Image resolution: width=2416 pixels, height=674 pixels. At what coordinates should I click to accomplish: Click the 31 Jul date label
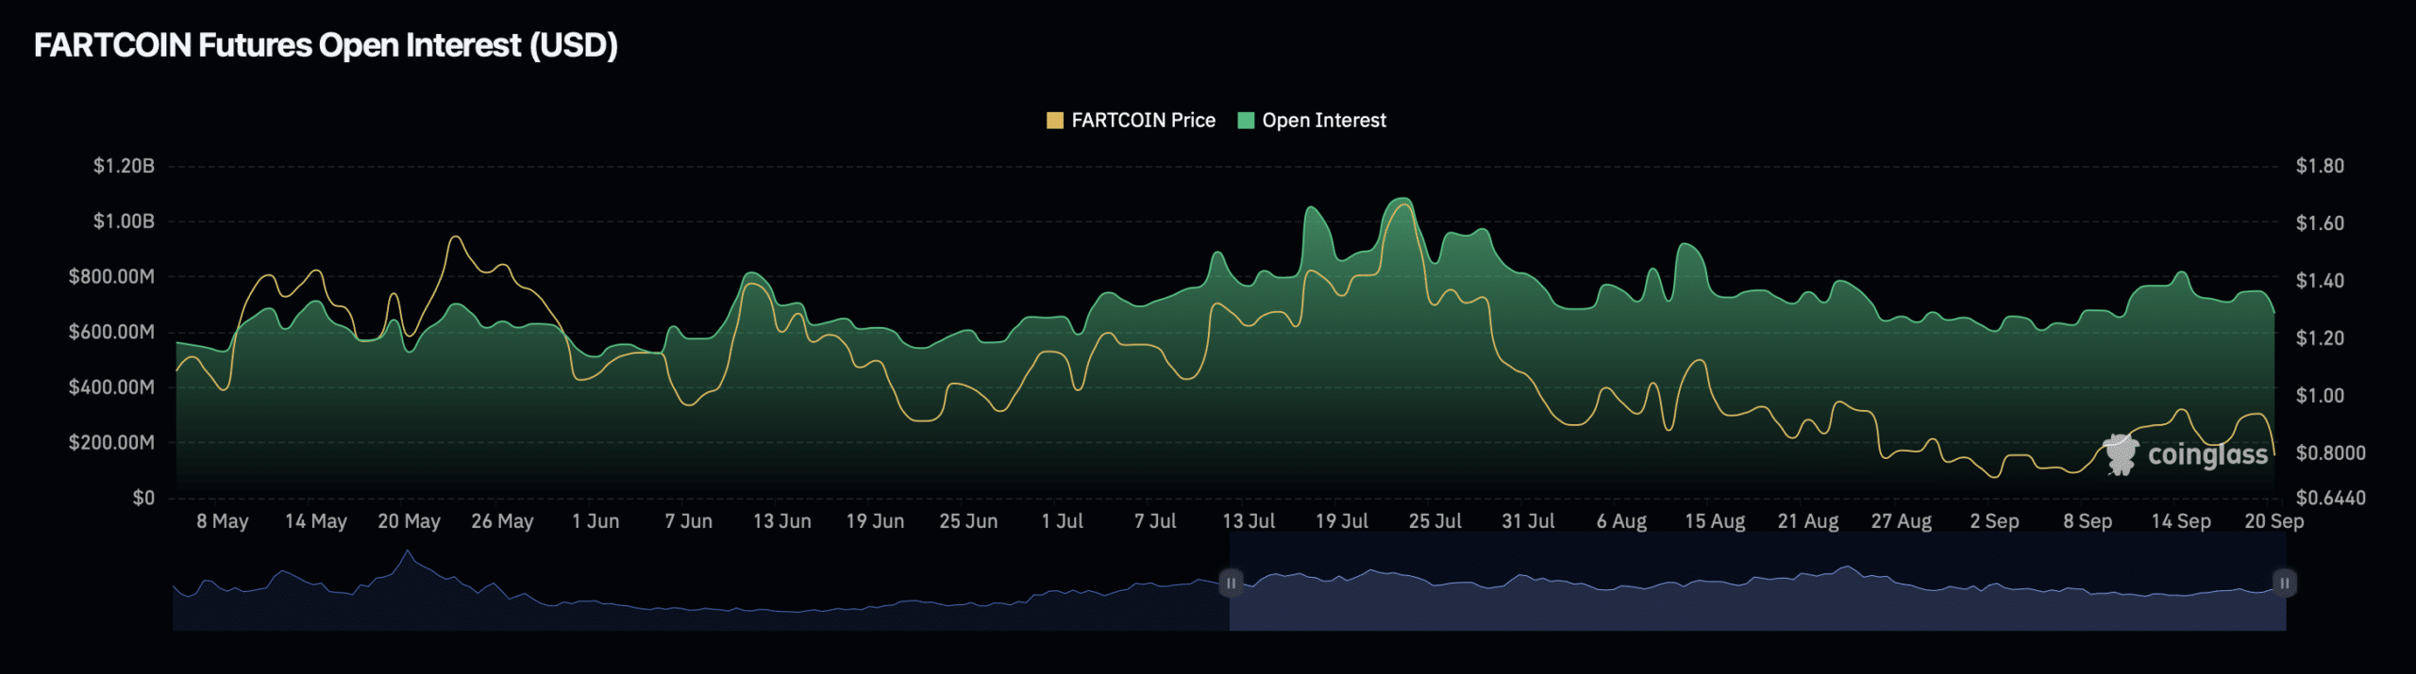click(x=1529, y=521)
